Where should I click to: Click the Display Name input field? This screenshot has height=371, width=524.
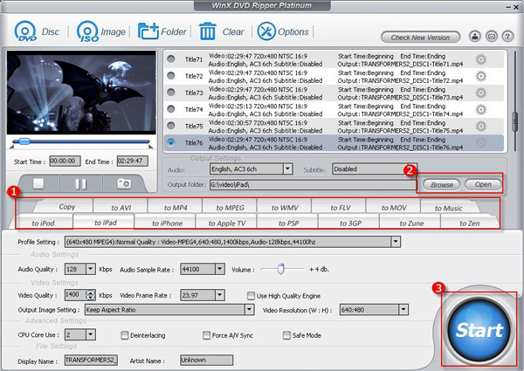(x=91, y=360)
